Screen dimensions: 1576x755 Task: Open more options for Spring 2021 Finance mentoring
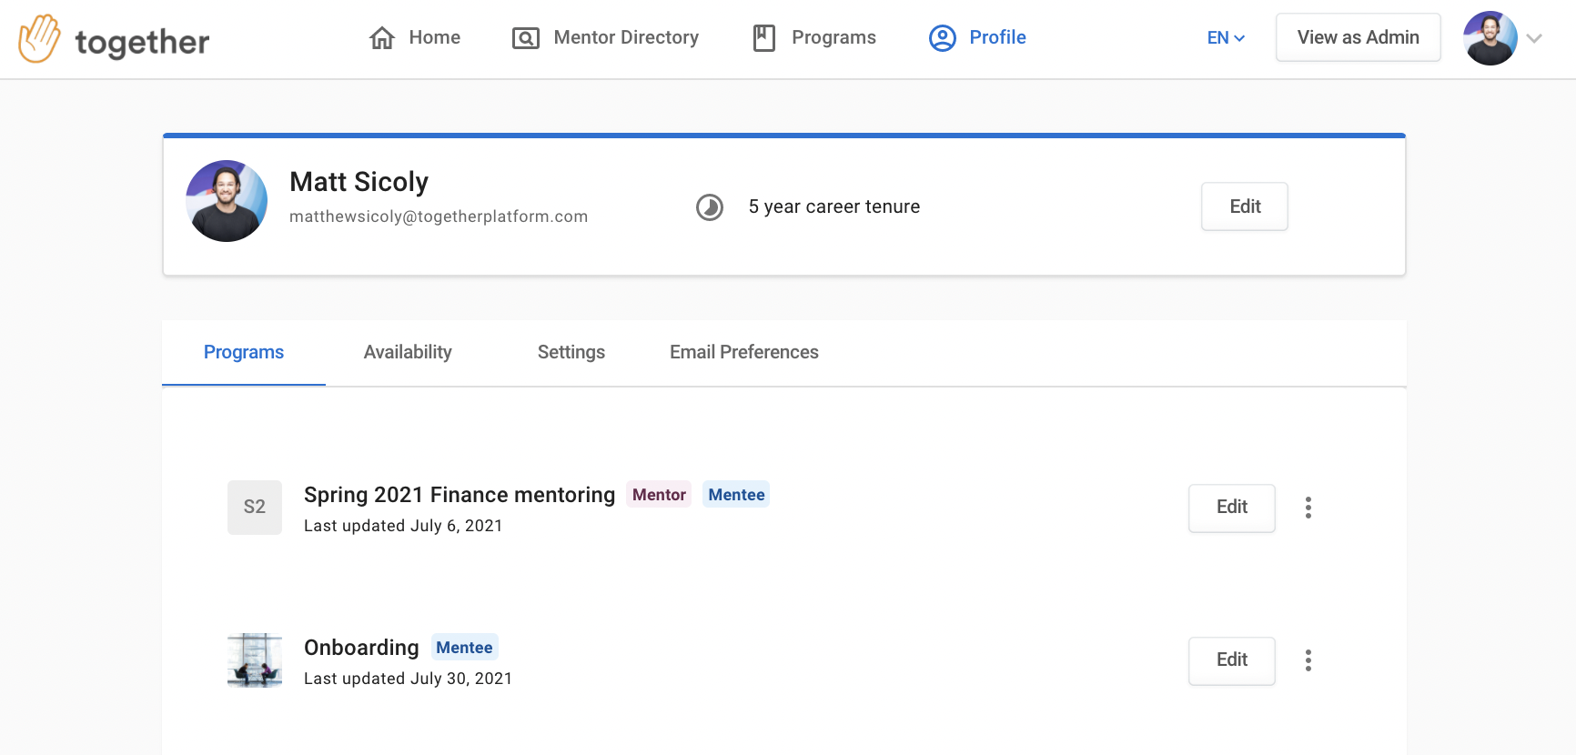pos(1308,508)
